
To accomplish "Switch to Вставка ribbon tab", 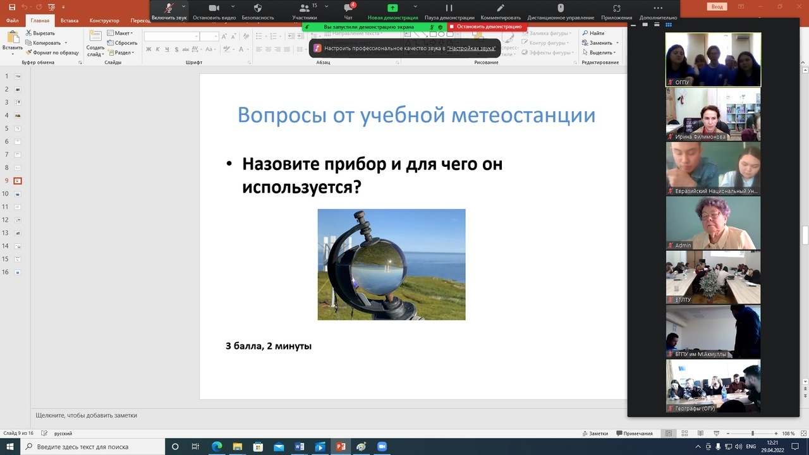I will coord(70,20).
